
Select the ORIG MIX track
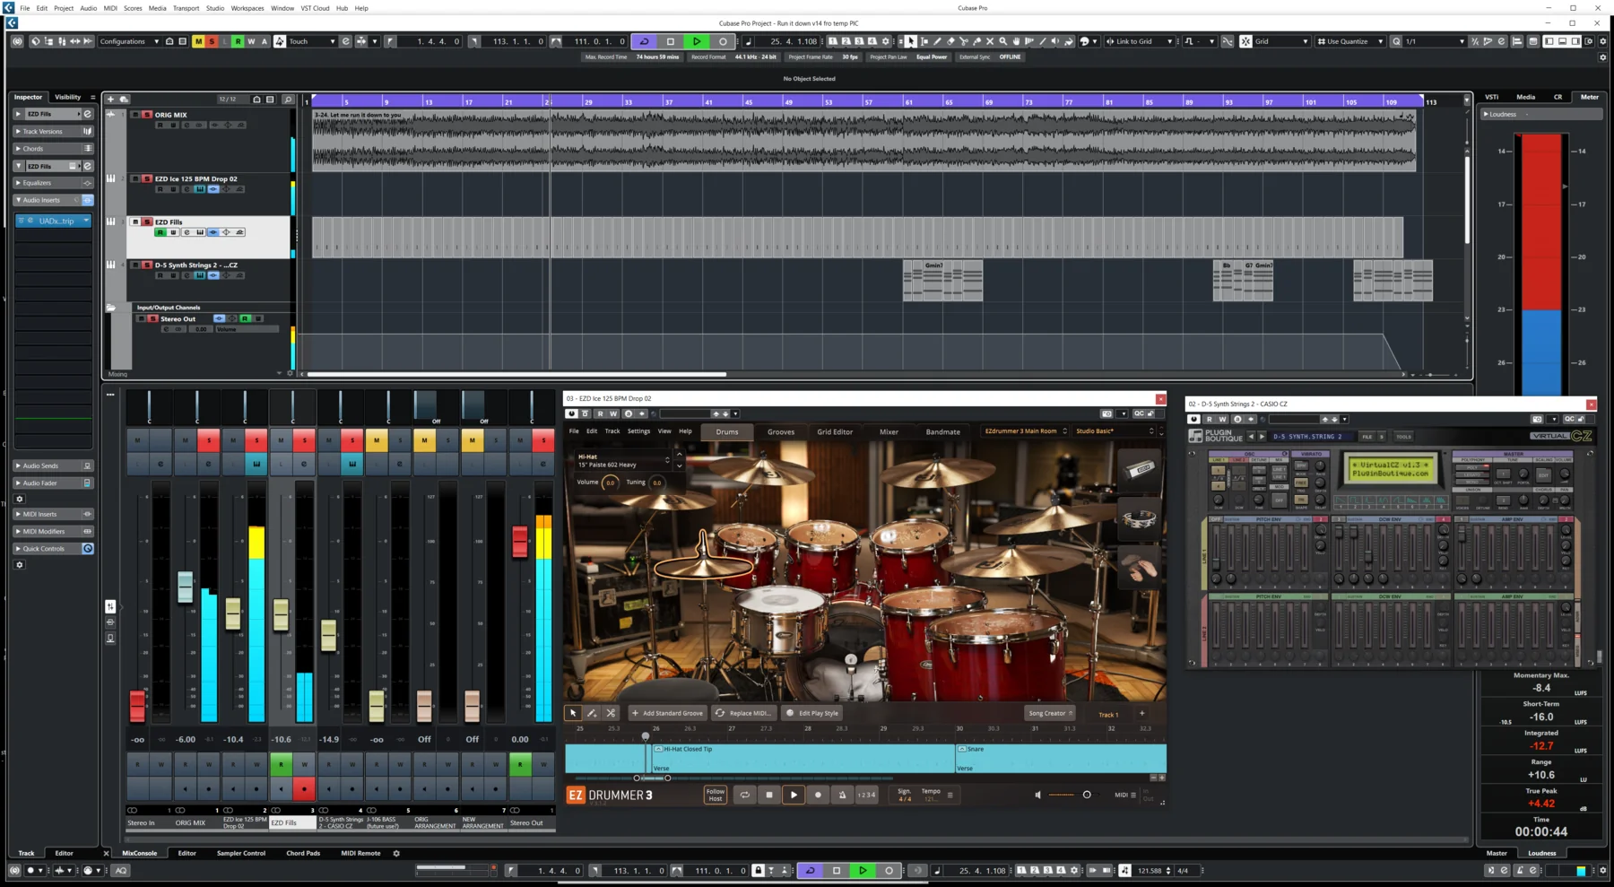coord(170,115)
